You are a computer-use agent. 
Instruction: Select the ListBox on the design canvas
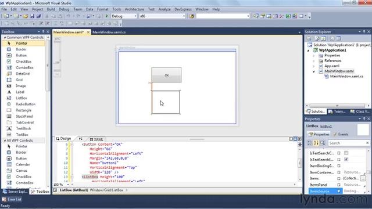point(166,102)
